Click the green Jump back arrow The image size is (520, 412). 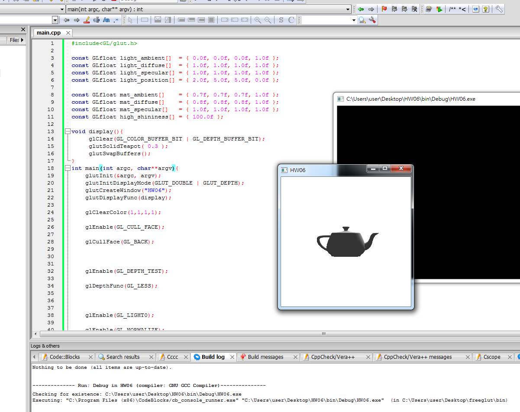[x=361, y=9]
